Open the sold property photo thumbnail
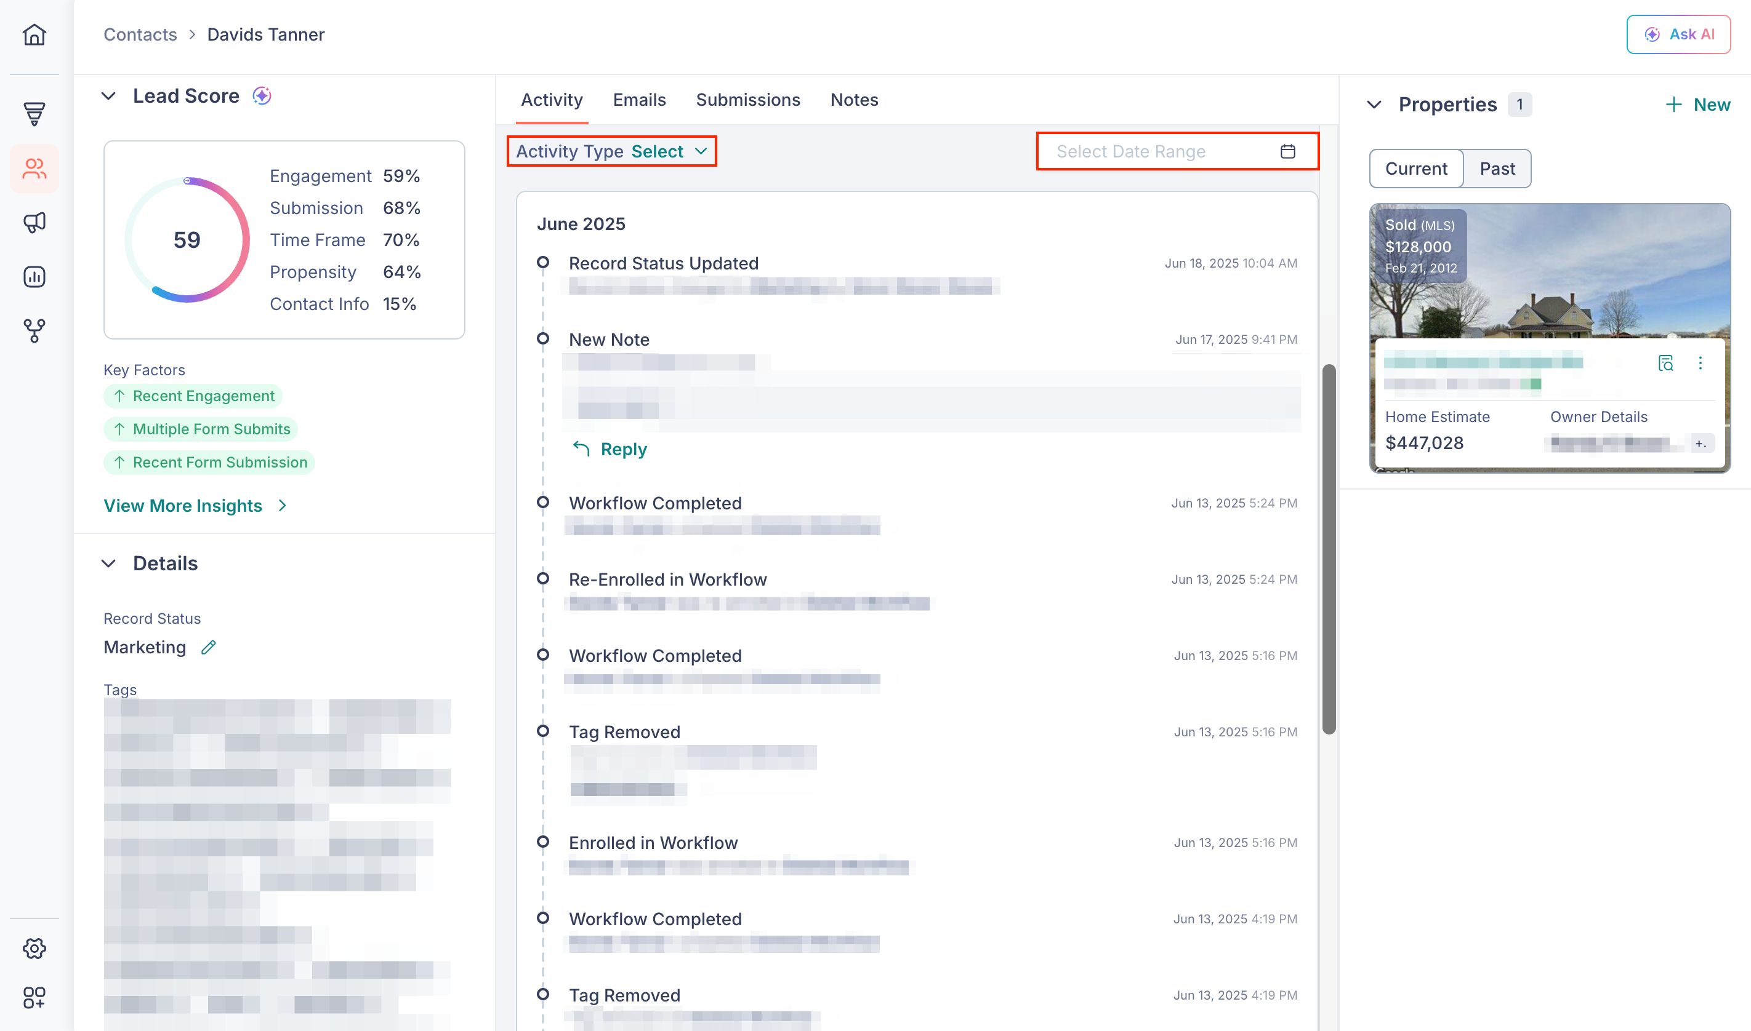The image size is (1751, 1031). 1550,271
